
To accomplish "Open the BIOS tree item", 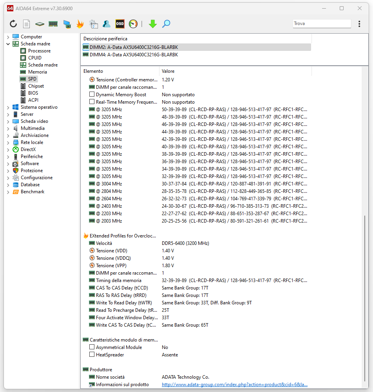I will click(33, 93).
